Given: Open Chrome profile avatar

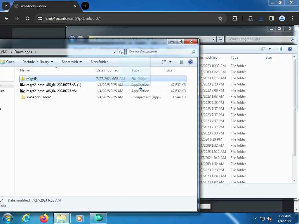Looking at the screenshot, I should pos(282,18).
